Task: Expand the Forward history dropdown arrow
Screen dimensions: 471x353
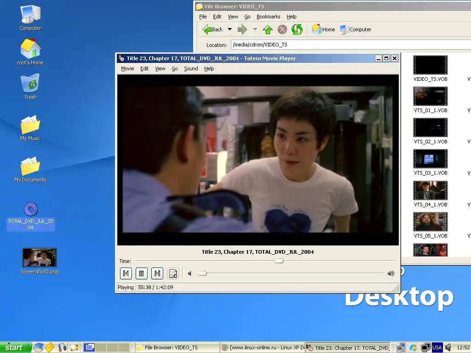Action: click(255, 29)
